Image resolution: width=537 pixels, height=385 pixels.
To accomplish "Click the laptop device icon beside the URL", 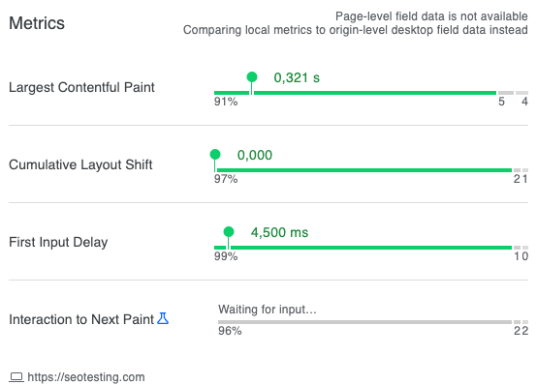I will pyautogui.click(x=16, y=377).
